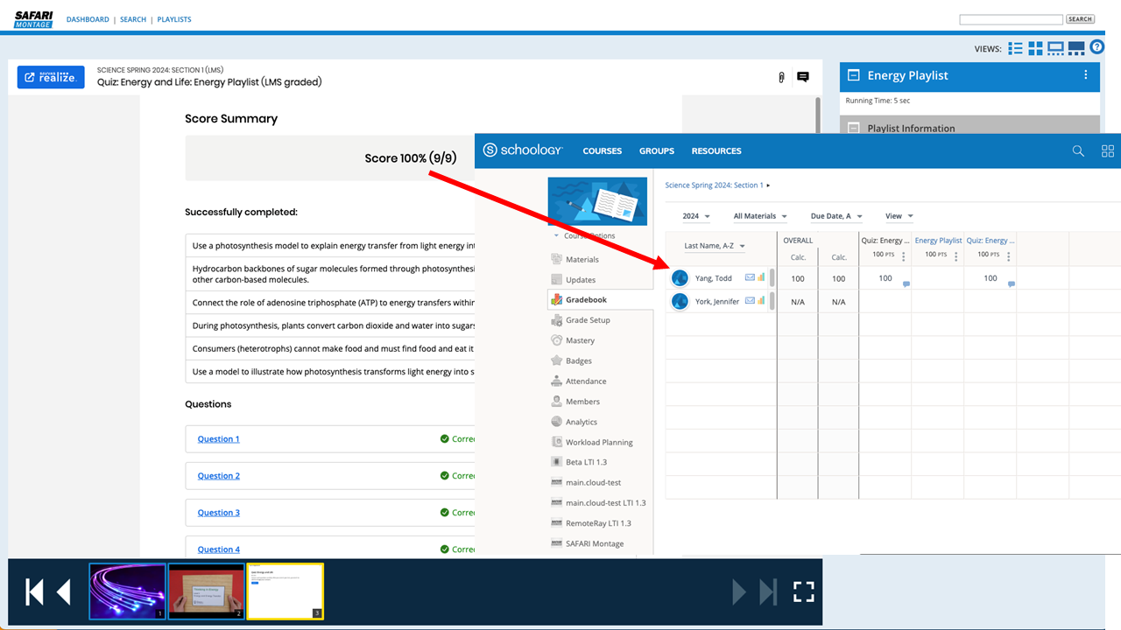Image resolution: width=1121 pixels, height=630 pixels.
Task: Go to previous playlist item
Action: [64, 592]
